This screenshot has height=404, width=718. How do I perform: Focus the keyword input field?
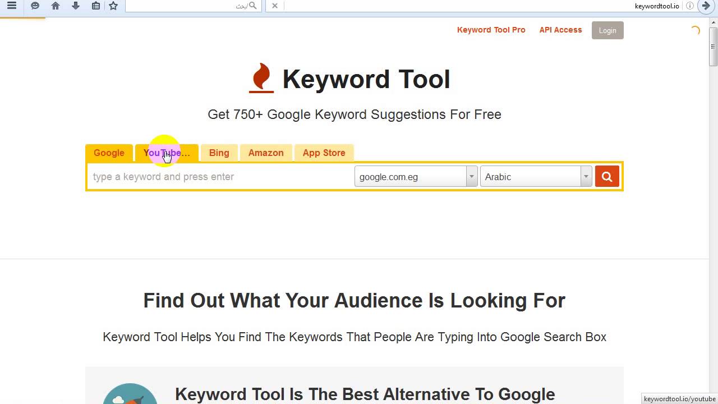(220, 177)
